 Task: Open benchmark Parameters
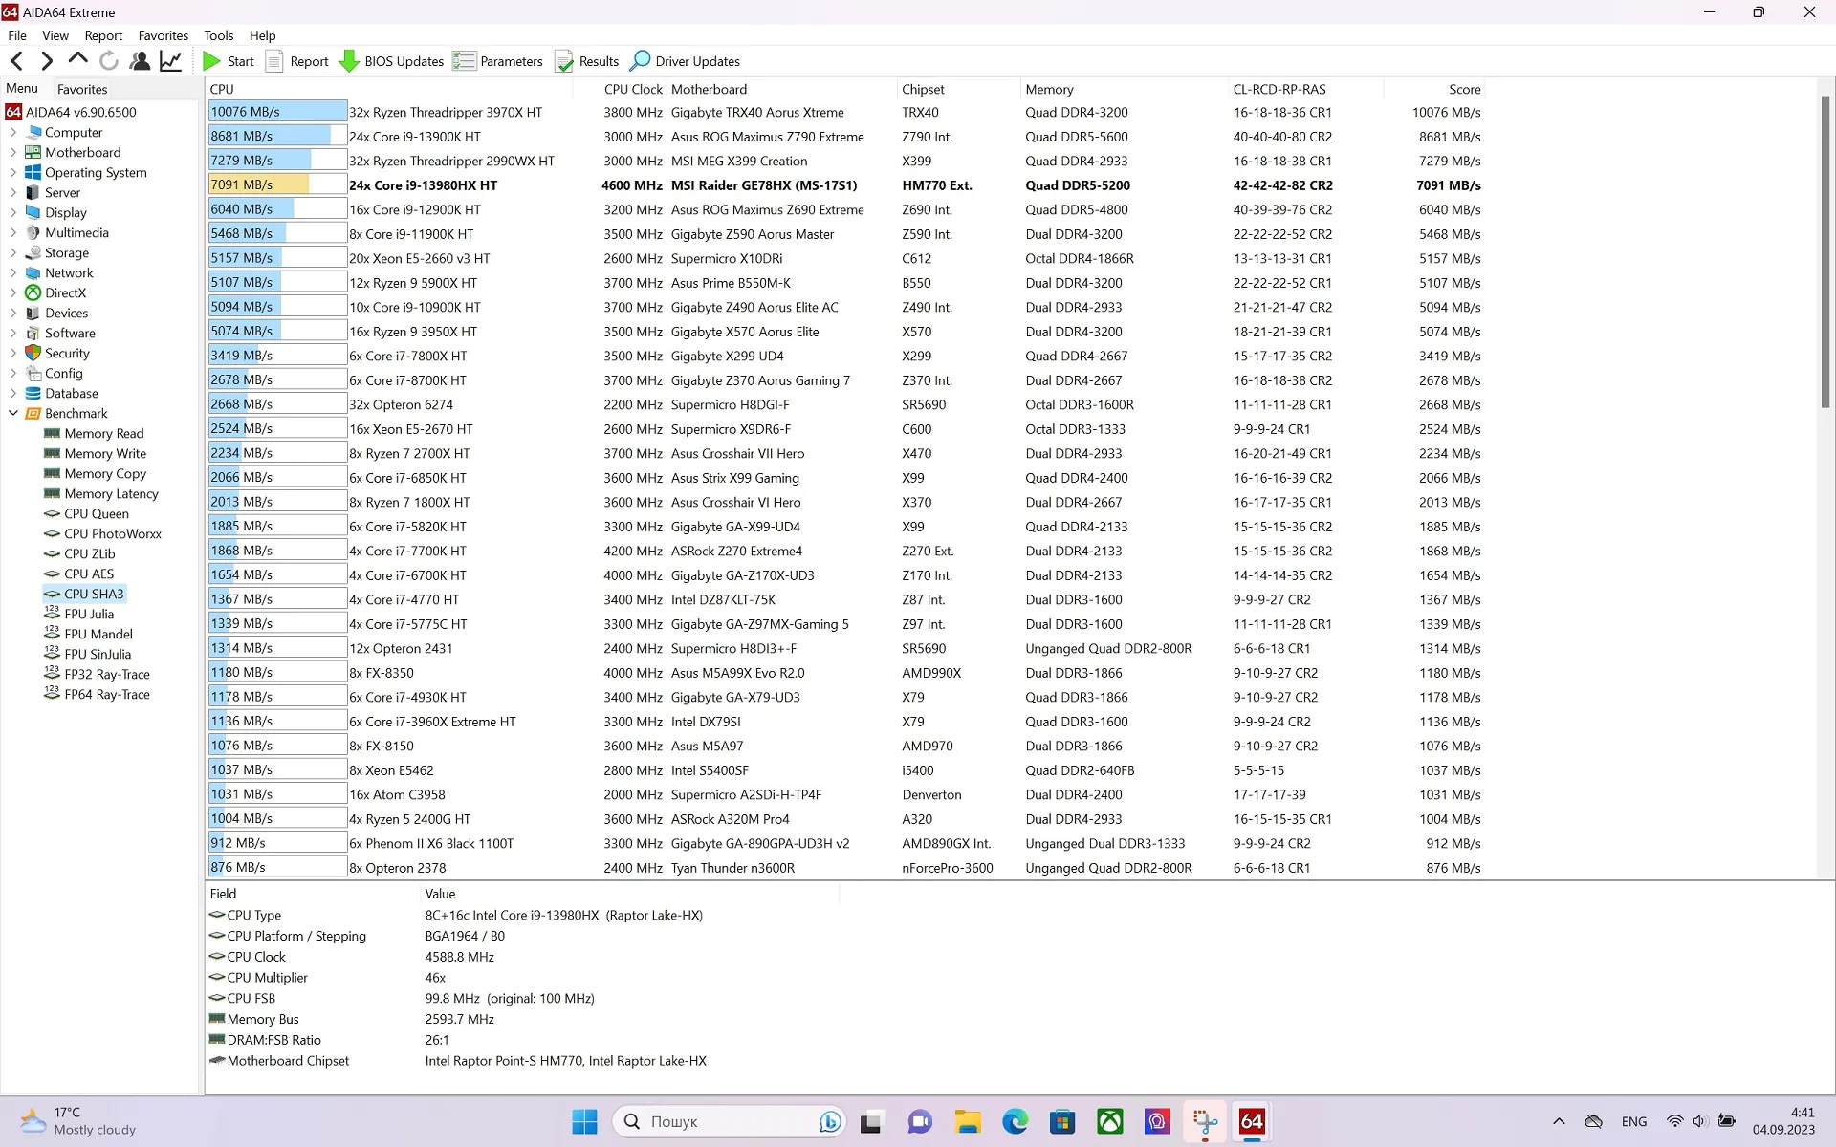tap(498, 61)
